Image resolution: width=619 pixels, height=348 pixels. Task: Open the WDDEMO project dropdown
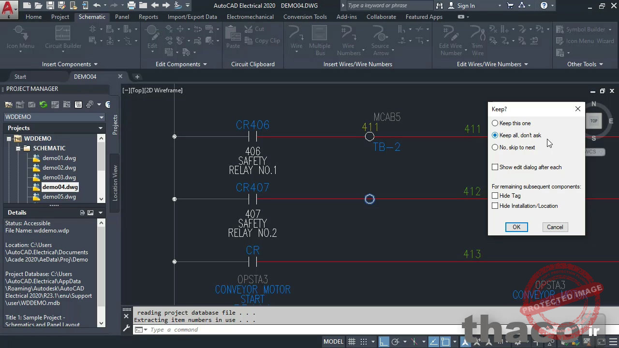tap(101, 116)
